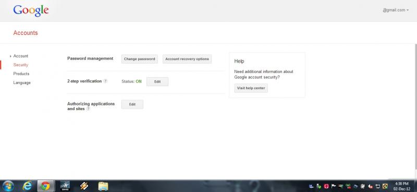Click the Help panel heading

coord(239,61)
